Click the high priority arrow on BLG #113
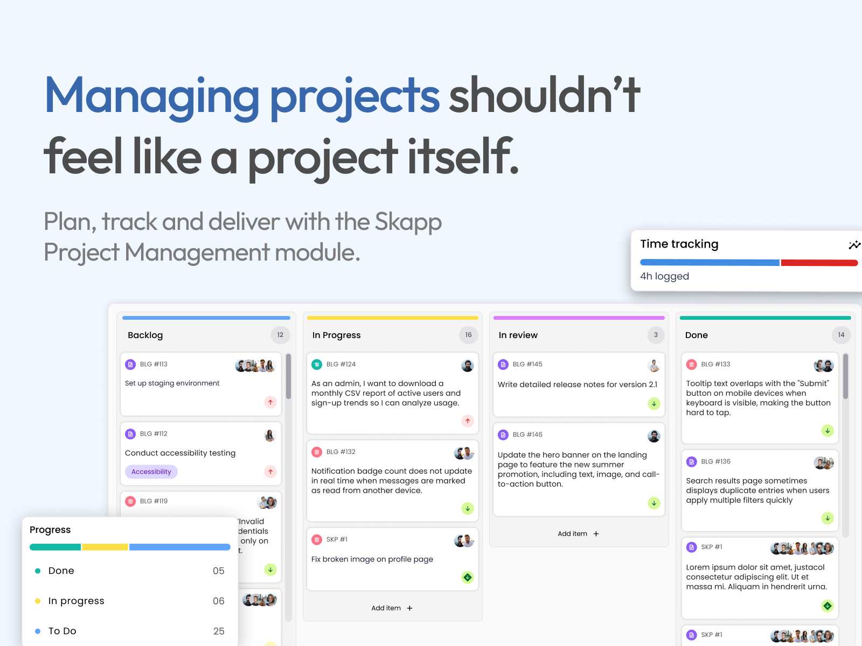Viewport: 862px width, 646px height. click(x=270, y=402)
